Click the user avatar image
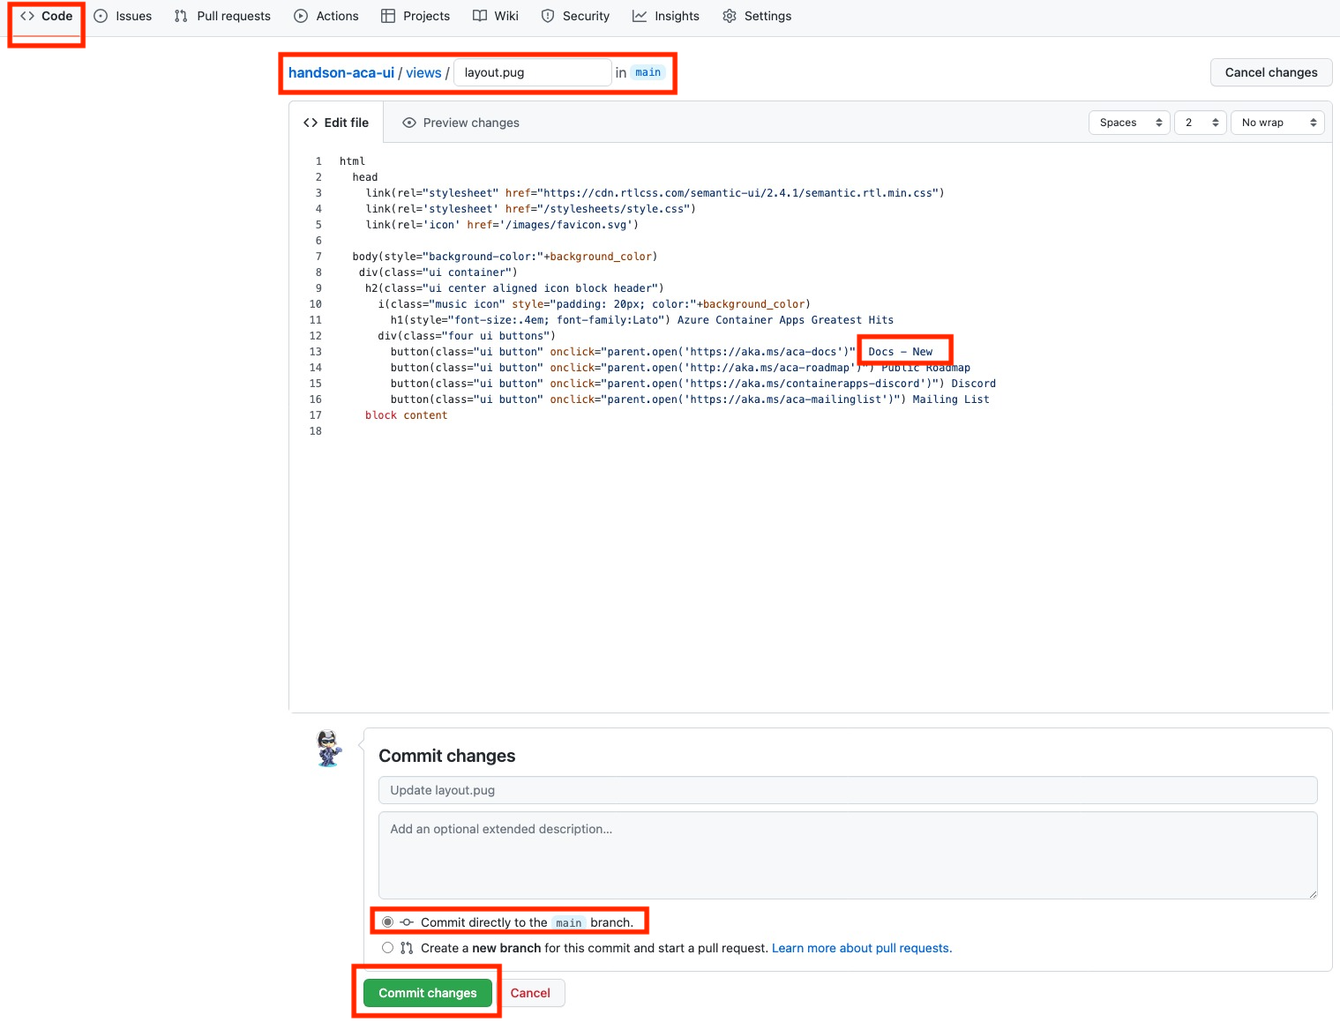1340x1022 pixels. [x=329, y=749]
